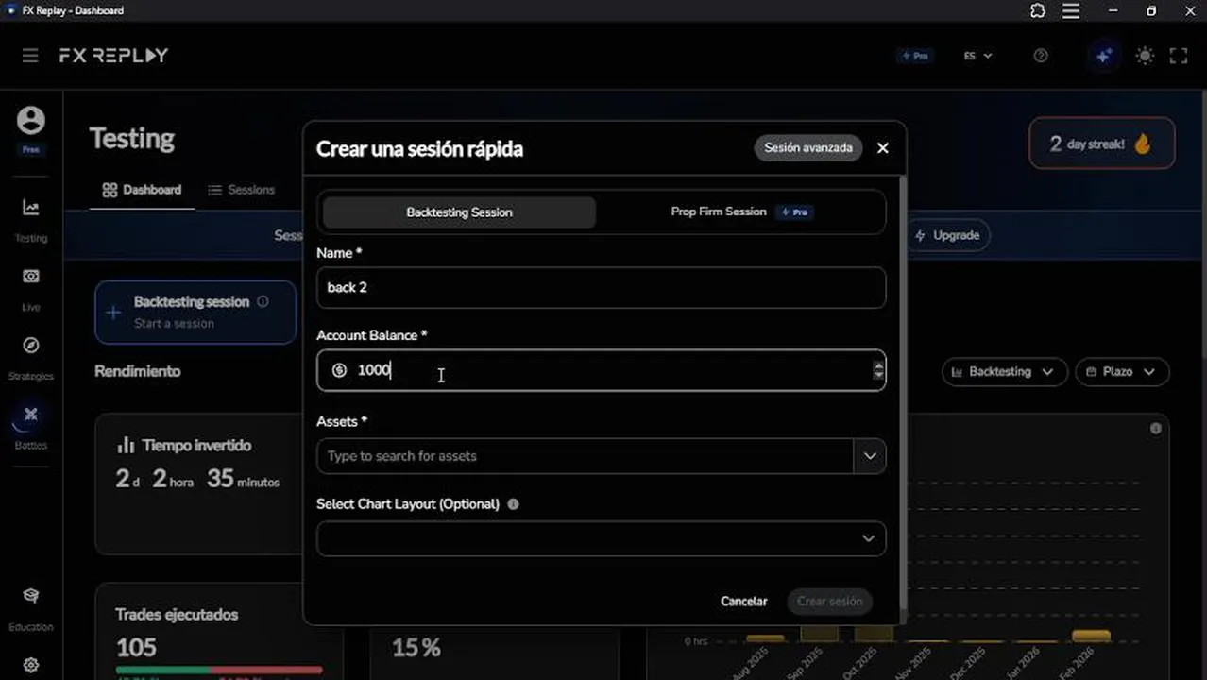Image resolution: width=1207 pixels, height=680 pixels.
Task: Click the Tiempo invertido bar chart icon
Action: pos(126,445)
